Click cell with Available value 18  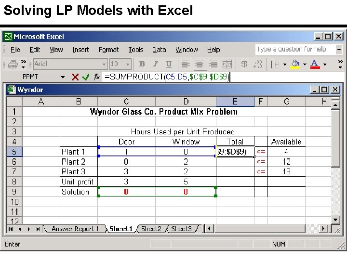point(287,171)
